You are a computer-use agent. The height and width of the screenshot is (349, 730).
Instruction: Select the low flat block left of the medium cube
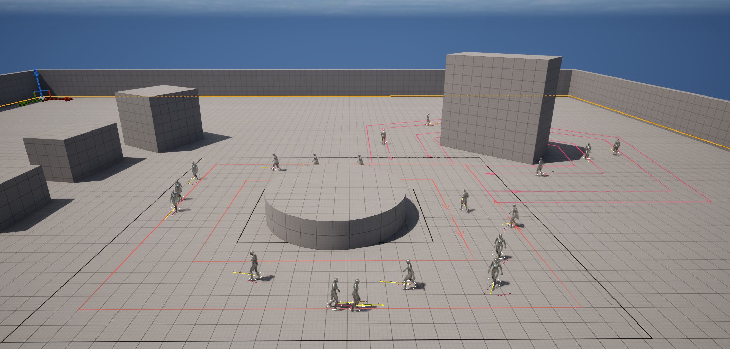click(x=73, y=153)
